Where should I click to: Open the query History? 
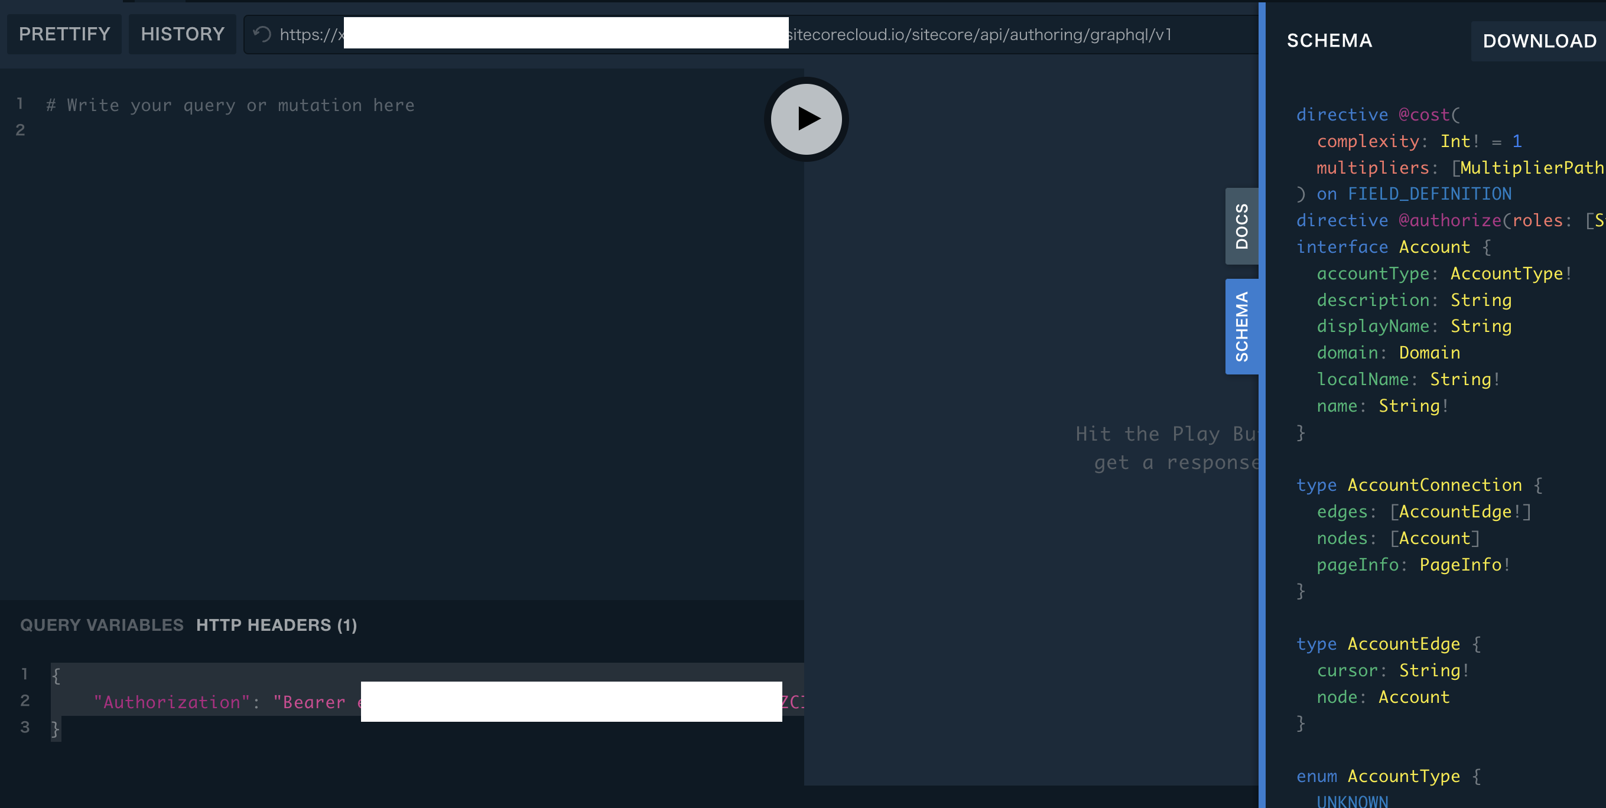point(182,34)
